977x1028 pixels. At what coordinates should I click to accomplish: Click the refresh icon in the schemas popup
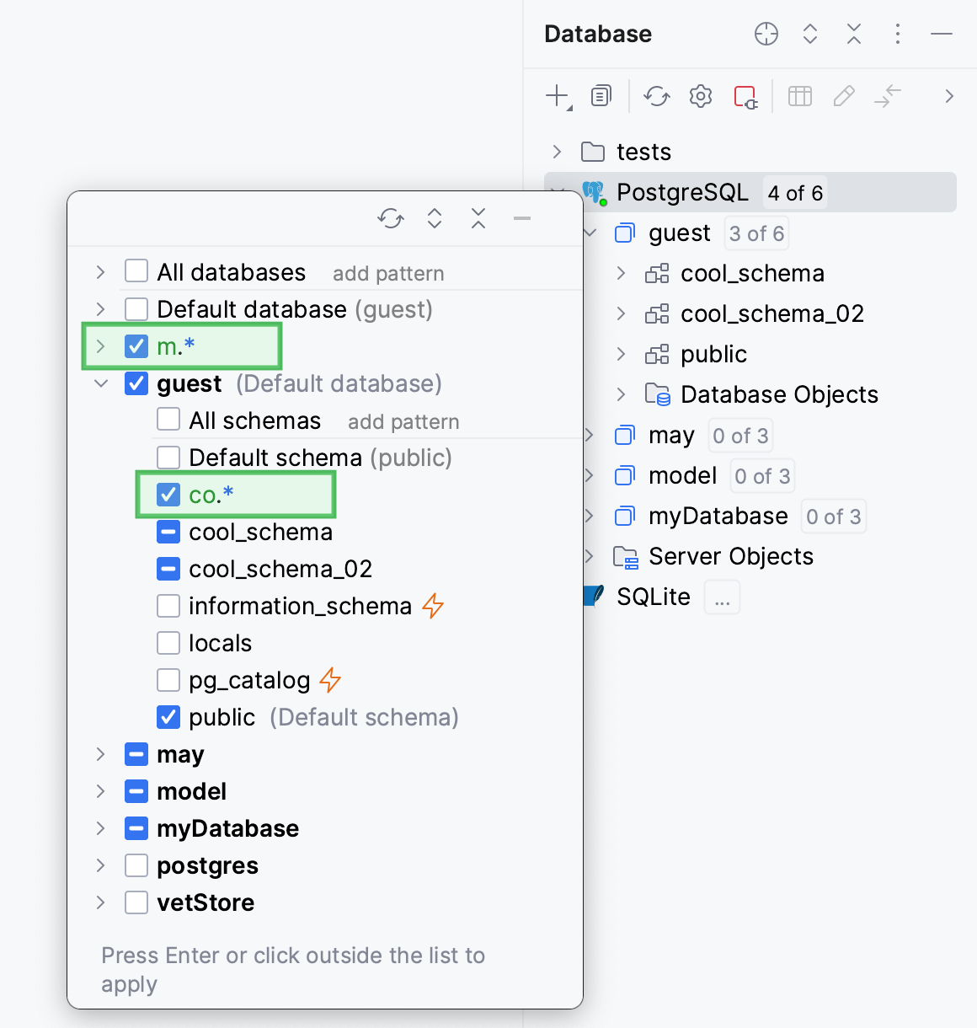(390, 218)
